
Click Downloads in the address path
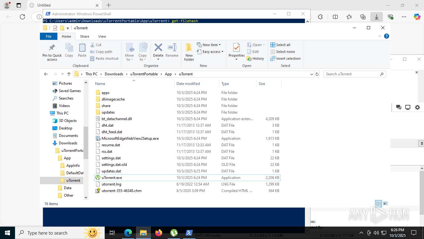pyautogui.click(x=114, y=74)
